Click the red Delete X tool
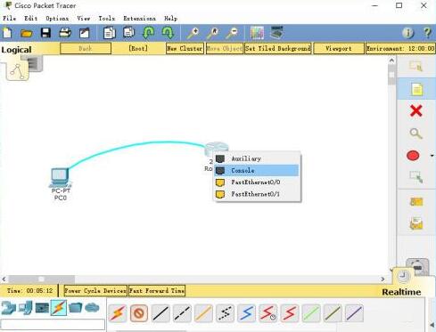 416,111
